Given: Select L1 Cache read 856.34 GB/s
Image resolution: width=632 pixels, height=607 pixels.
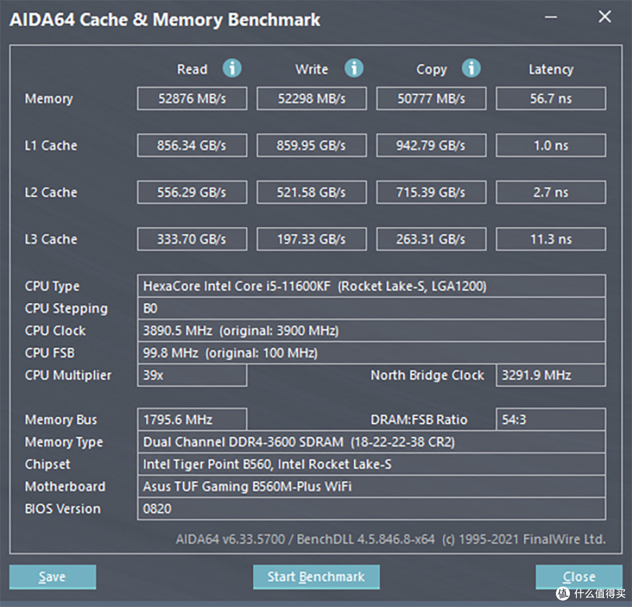Looking at the screenshot, I should [192, 146].
